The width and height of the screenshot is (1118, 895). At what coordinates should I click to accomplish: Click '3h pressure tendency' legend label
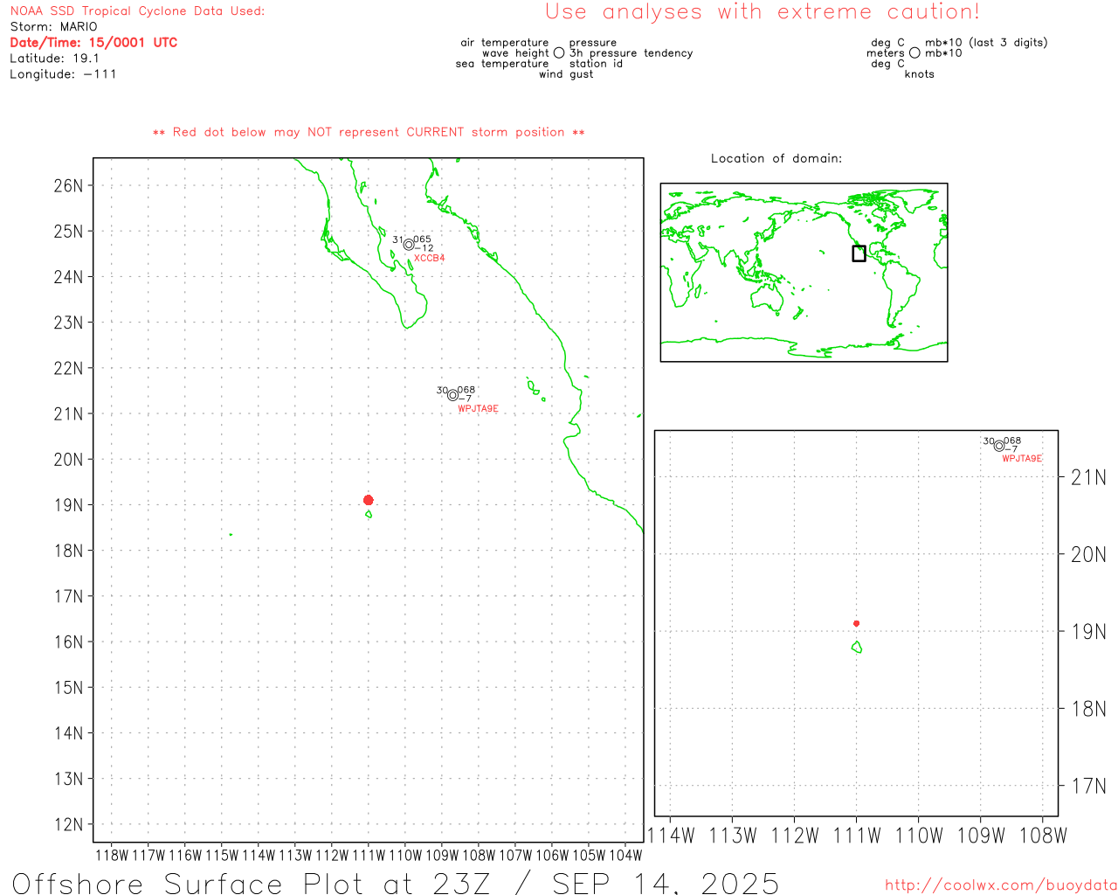631,53
